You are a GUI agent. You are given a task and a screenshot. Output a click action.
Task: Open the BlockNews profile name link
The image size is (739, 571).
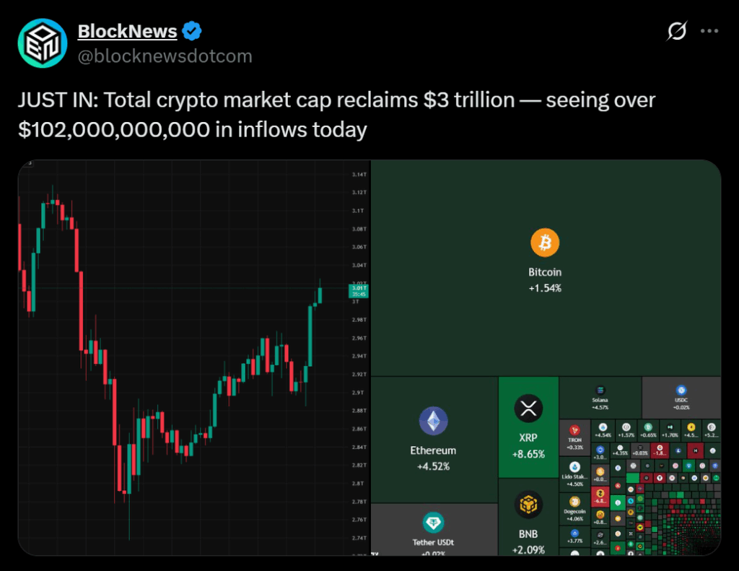[x=127, y=31]
